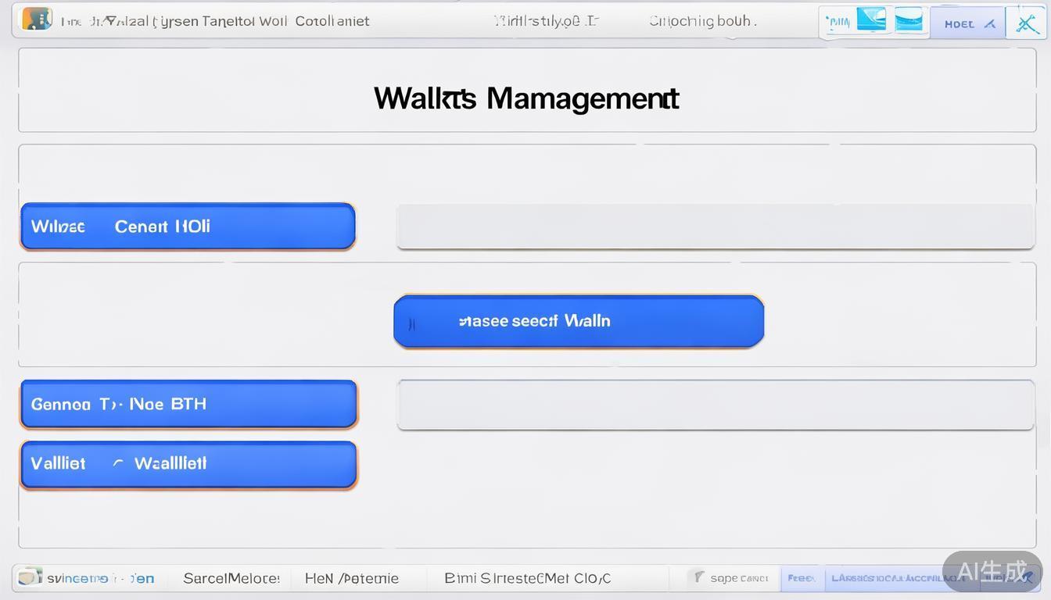
Task: Switch to the 'SarcelMeloте' bottom tab
Action: tap(231, 578)
